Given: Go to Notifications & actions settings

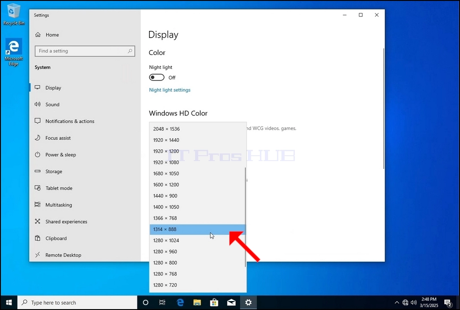Looking at the screenshot, I should tap(85, 121).
